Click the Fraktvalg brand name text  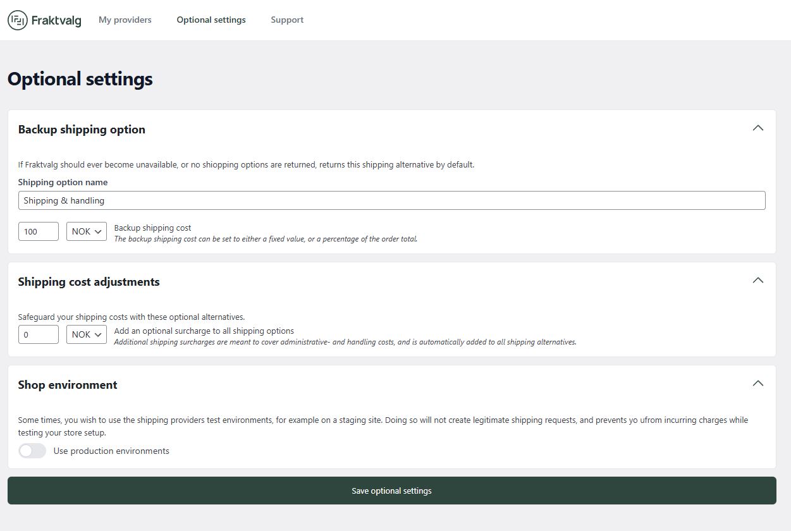click(x=56, y=21)
